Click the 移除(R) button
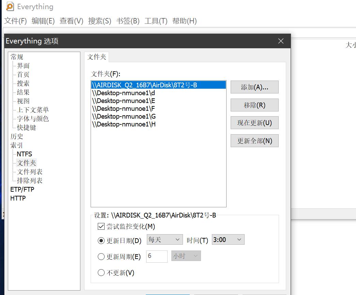Screen dimensions: 356x295 pyautogui.click(x=254, y=105)
